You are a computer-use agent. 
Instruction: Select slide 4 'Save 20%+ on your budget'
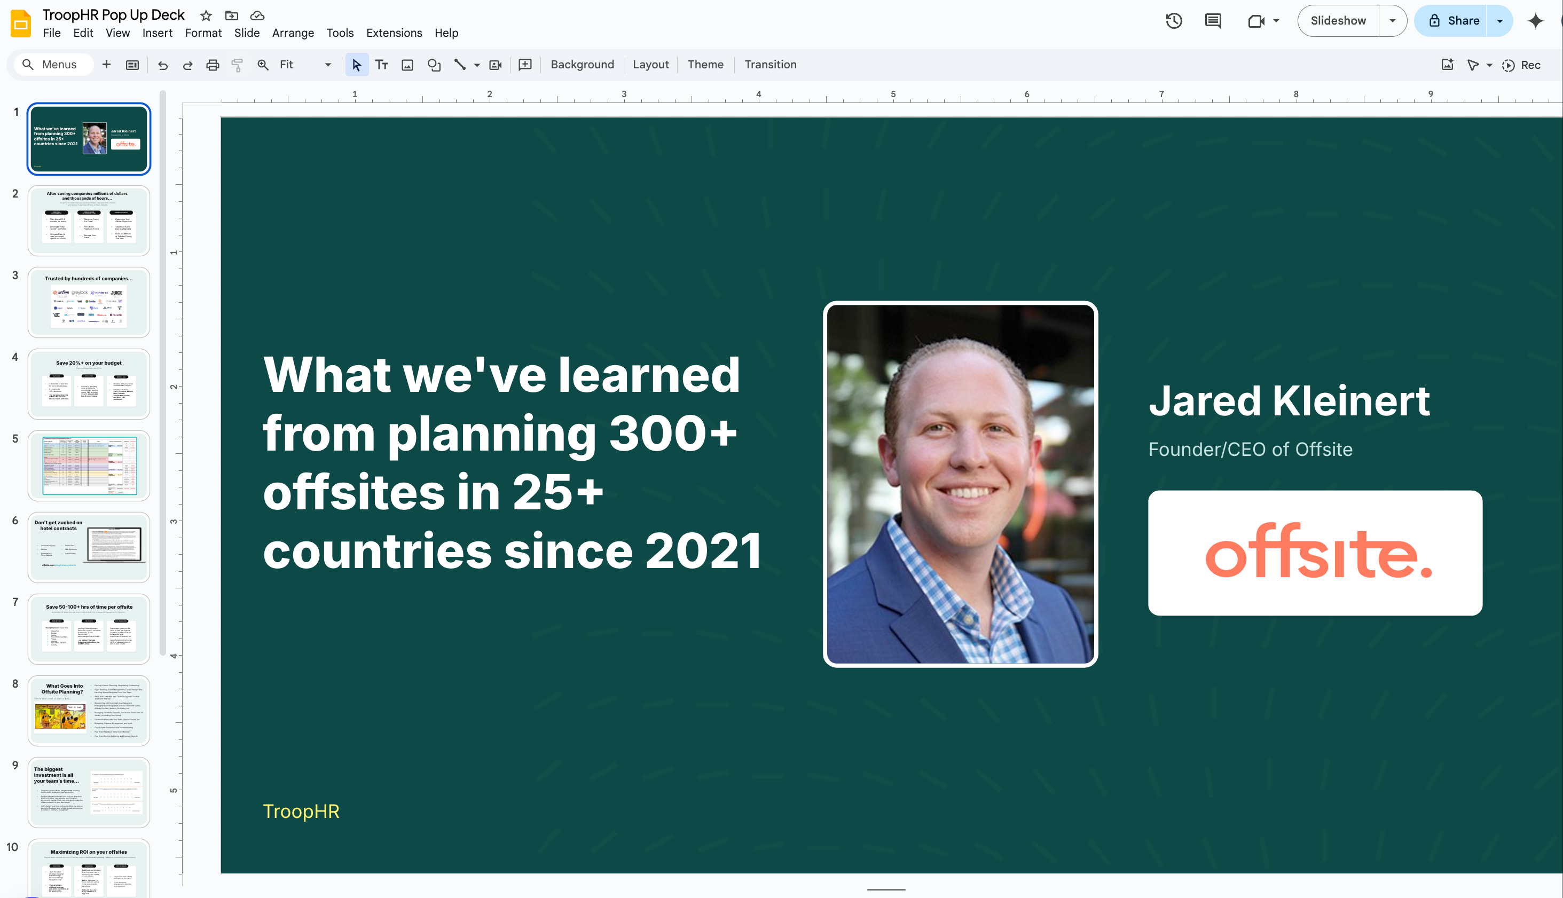(89, 384)
